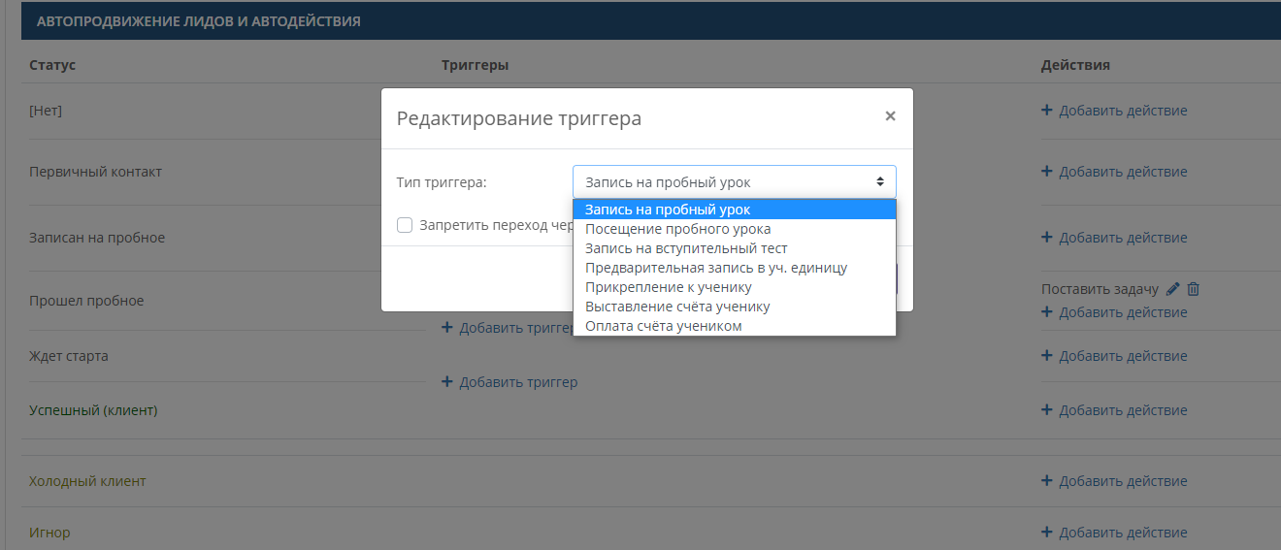Screen dimensions: 1281x550
Task: Click the 'Ждет старта' status label
Action: pyautogui.click(x=69, y=356)
